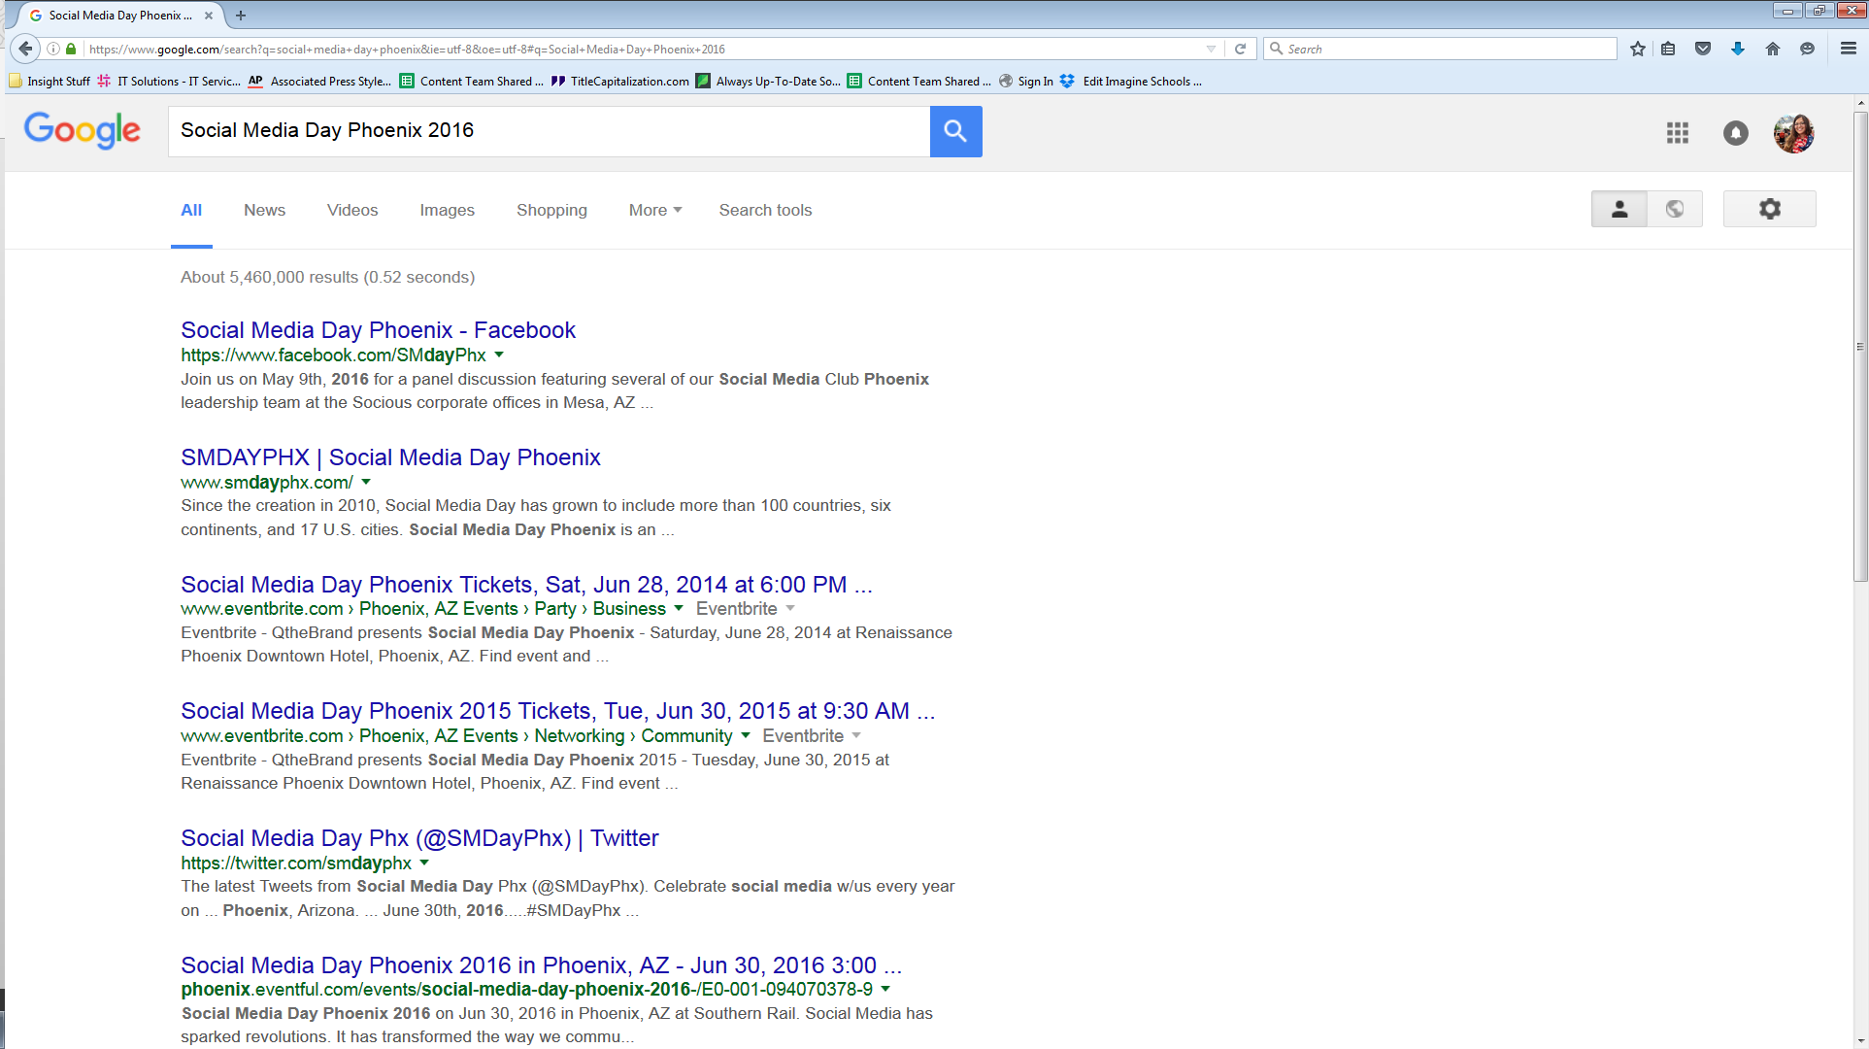Click the search settings gear icon
The height and width of the screenshot is (1049, 1869).
coord(1769,209)
